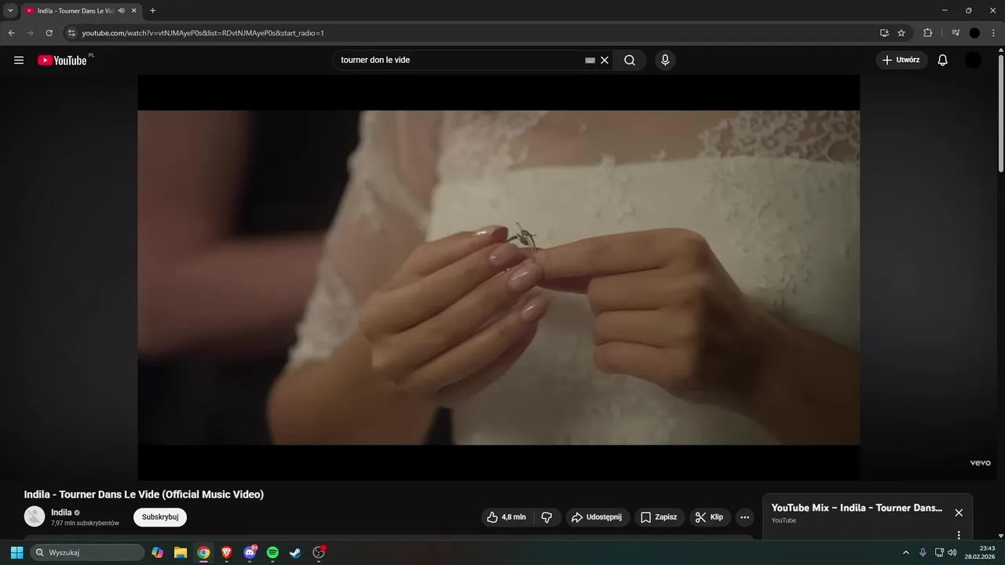This screenshot has height=565, width=1005.
Task: Save video using Zapisz button
Action: (x=659, y=517)
